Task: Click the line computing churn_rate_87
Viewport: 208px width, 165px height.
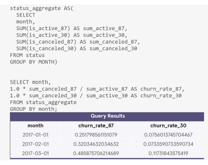Action: pos(94,89)
